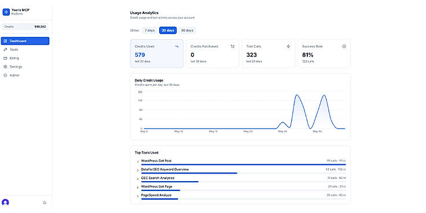Click the Admin sidebar icon
The height and width of the screenshot is (213, 426).
[5, 75]
